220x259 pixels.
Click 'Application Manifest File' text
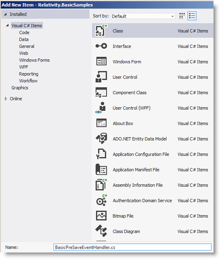136,170
